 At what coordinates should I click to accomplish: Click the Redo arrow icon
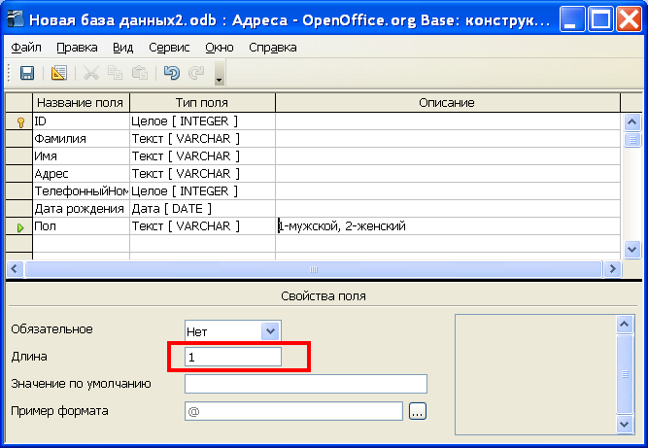click(196, 73)
